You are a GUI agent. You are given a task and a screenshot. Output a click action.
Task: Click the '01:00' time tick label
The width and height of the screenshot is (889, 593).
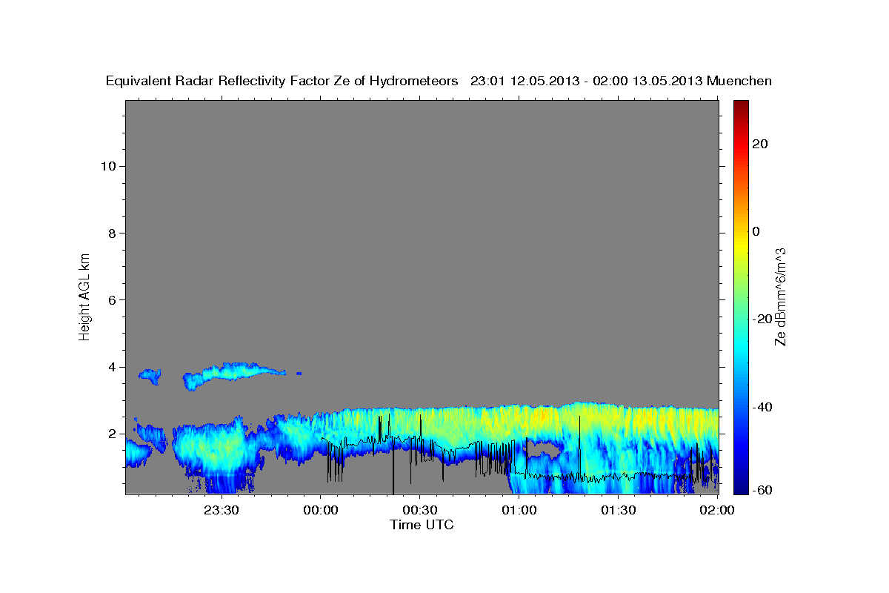[519, 510]
